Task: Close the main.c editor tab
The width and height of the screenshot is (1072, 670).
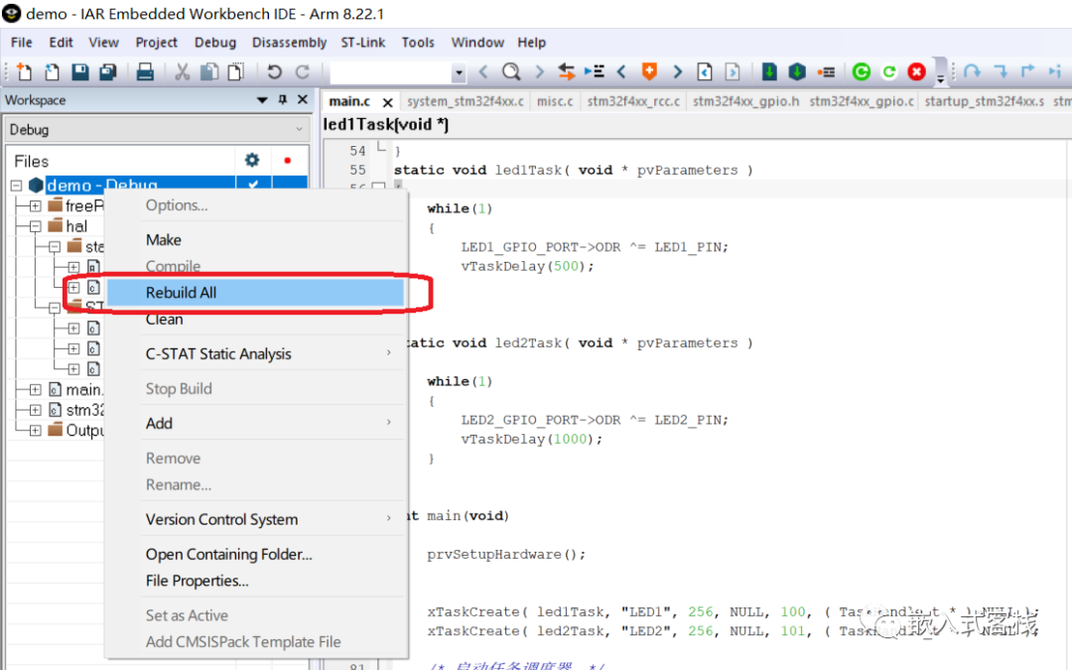Action: [x=388, y=102]
